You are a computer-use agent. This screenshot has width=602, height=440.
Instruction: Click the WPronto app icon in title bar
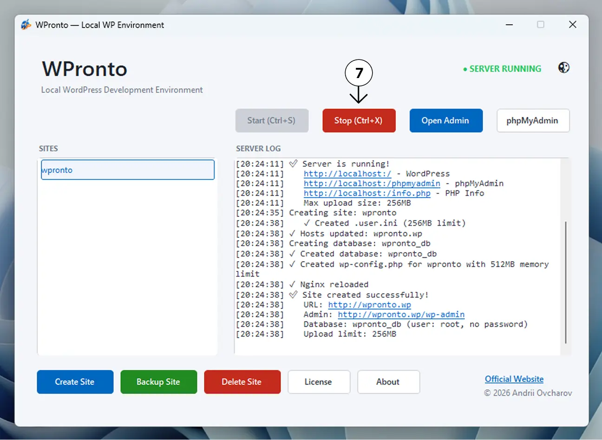(x=26, y=25)
